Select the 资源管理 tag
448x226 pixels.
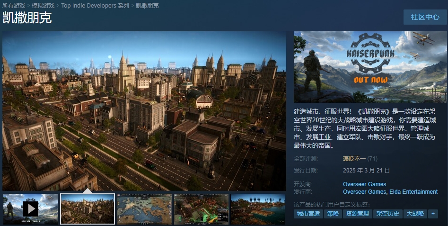[358, 214]
